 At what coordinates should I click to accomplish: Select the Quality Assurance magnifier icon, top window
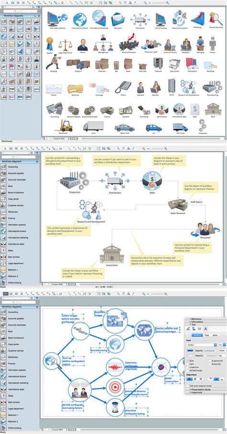pos(216,19)
